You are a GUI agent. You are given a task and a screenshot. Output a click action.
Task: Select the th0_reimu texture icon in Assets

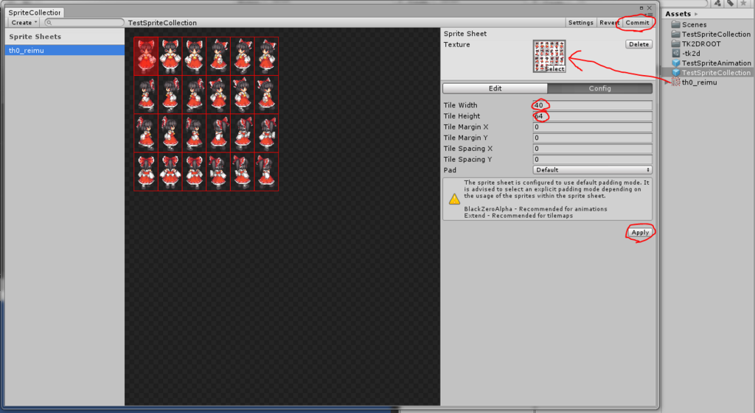tap(676, 82)
